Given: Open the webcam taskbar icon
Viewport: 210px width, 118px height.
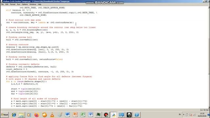Looking at the screenshot, I should [129, 115].
